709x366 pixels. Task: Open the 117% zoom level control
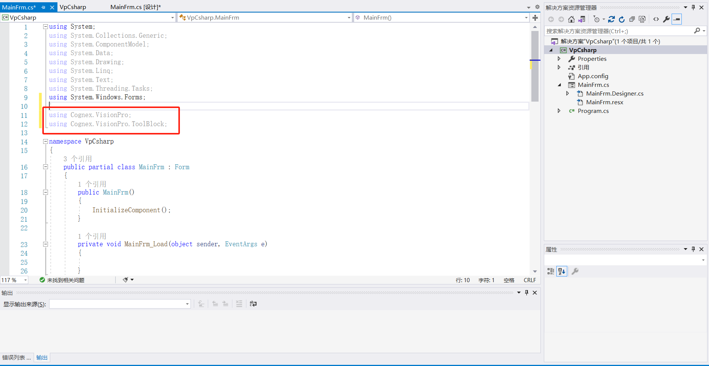14,280
